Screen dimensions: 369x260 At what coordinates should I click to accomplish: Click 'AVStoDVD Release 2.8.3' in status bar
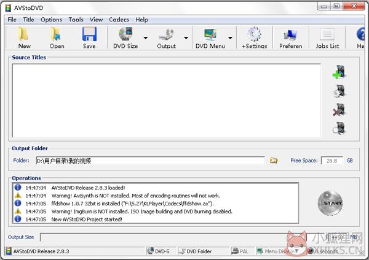point(41,251)
